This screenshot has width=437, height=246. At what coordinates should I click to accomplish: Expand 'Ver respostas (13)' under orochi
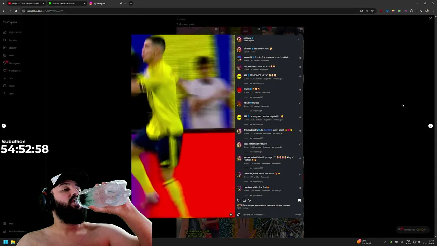256,97
